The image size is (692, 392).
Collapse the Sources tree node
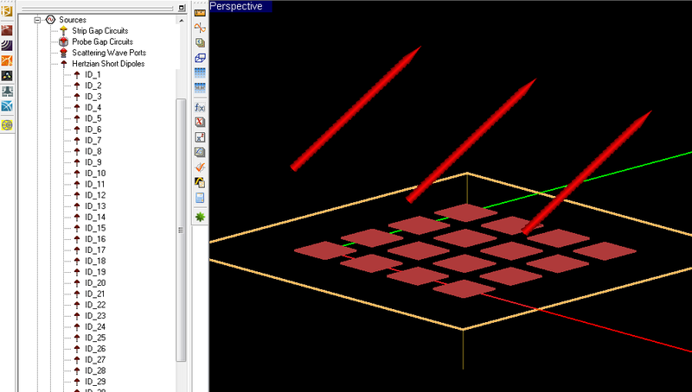click(x=37, y=20)
